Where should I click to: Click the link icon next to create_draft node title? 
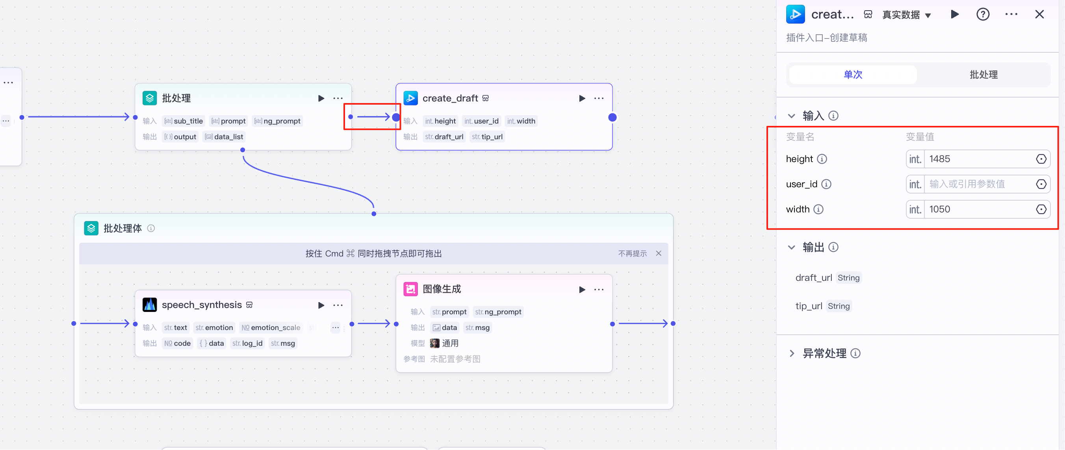pos(485,98)
